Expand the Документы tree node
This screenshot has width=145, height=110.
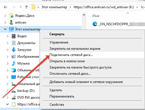pyautogui.click(x=8, y=43)
